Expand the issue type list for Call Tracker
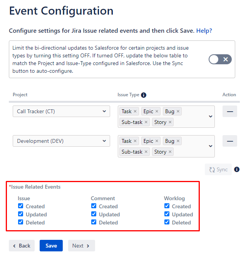 tap(211, 116)
